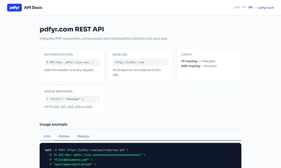Click the BASE URL card heading
281x168 pixels.
point(120,54)
